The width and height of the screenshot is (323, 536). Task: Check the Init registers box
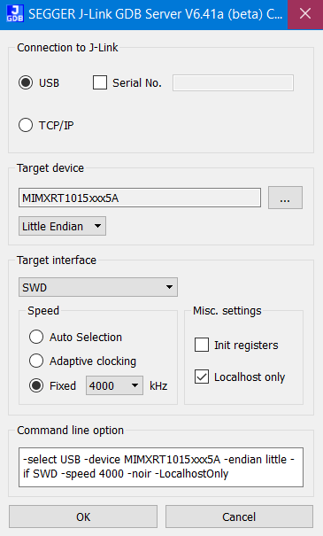tap(202, 345)
